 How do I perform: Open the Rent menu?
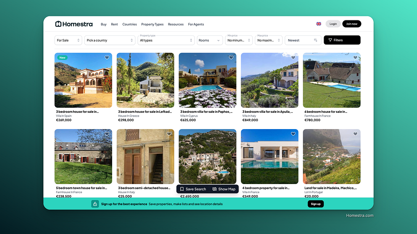coord(114,24)
